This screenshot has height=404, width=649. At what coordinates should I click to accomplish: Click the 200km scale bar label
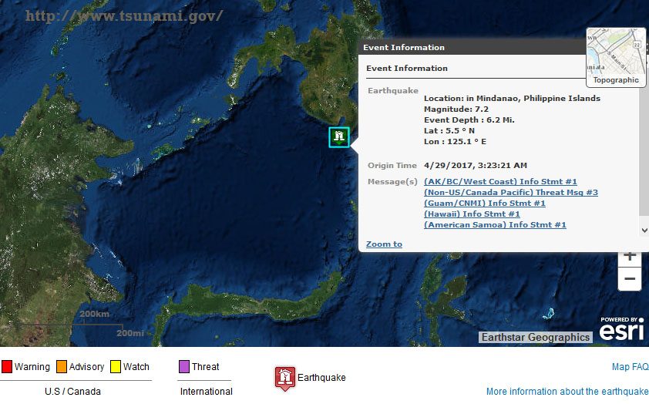(x=94, y=314)
